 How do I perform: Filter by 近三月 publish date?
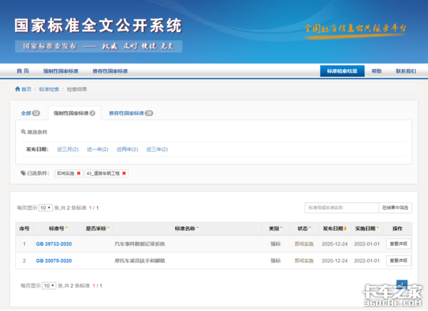(68, 149)
